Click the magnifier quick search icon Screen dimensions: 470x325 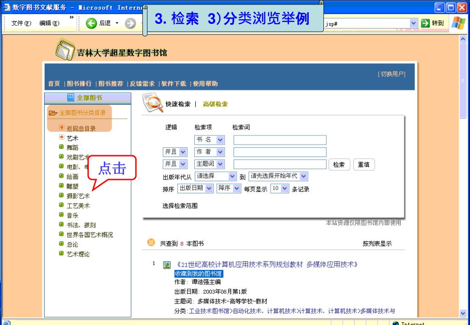click(153, 103)
